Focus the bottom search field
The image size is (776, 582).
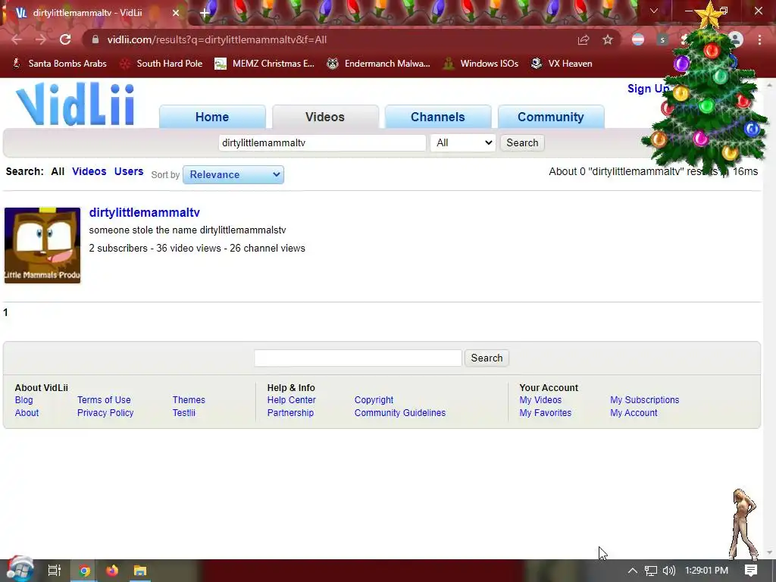[x=358, y=358]
